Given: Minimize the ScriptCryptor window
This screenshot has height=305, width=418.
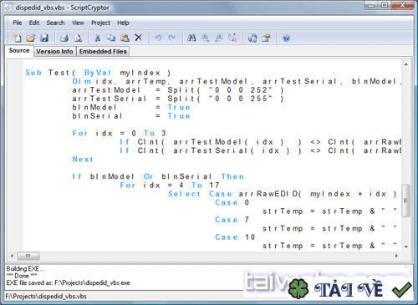Looking at the screenshot, I should coord(371,5).
